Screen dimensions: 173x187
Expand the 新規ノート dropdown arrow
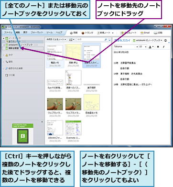click(113, 33)
